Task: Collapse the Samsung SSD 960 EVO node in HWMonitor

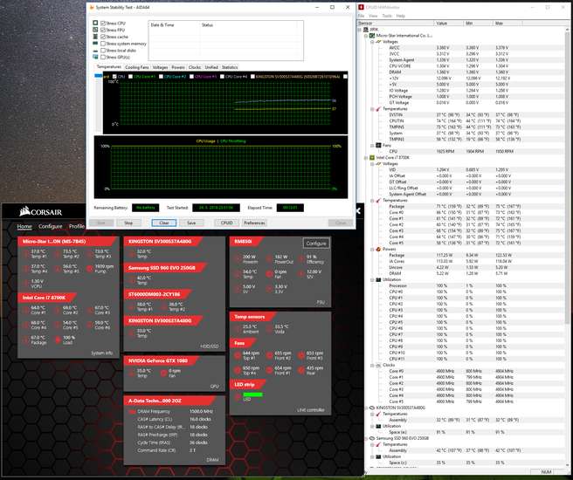Action: point(366,438)
